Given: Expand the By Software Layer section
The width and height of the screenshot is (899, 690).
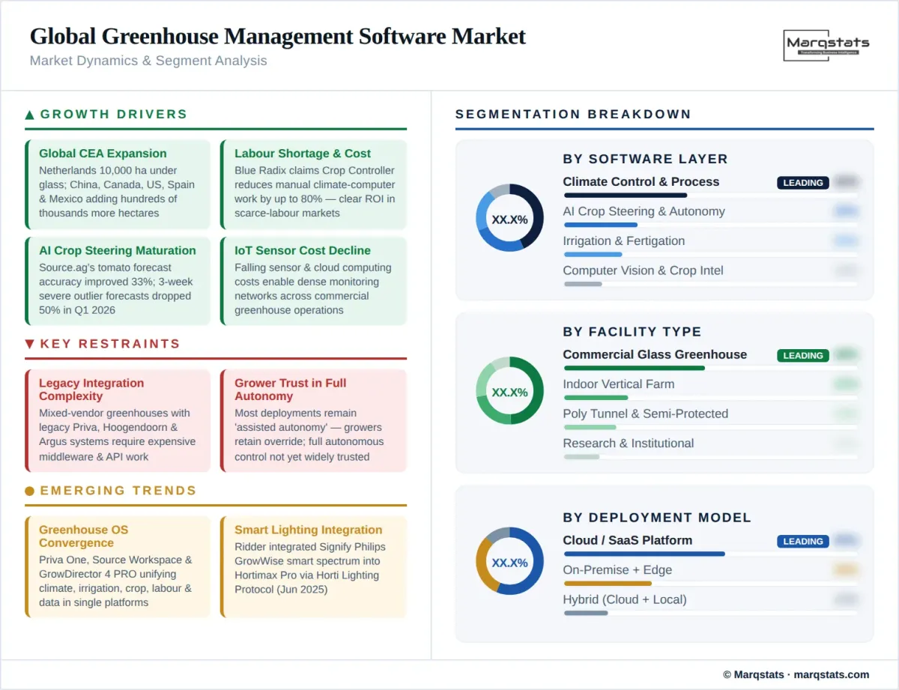Looking at the screenshot, I should tap(646, 159).
